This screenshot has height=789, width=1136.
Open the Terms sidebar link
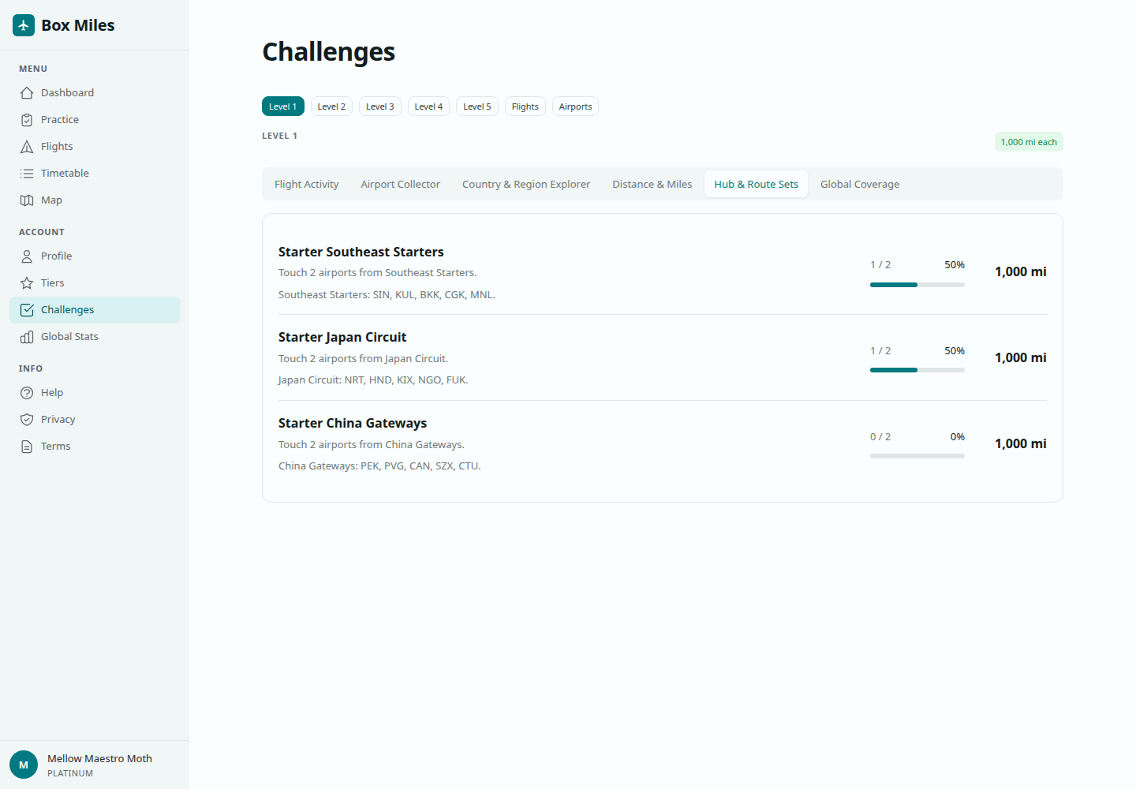pos(95,447)
